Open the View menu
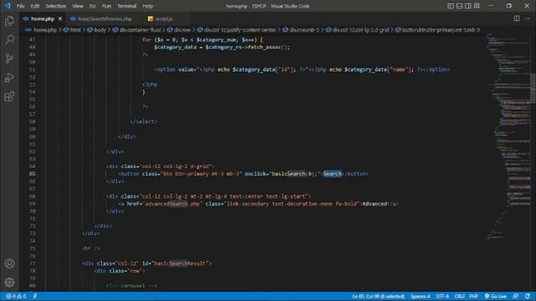536x301 pixels. click(x=78, y=6)
